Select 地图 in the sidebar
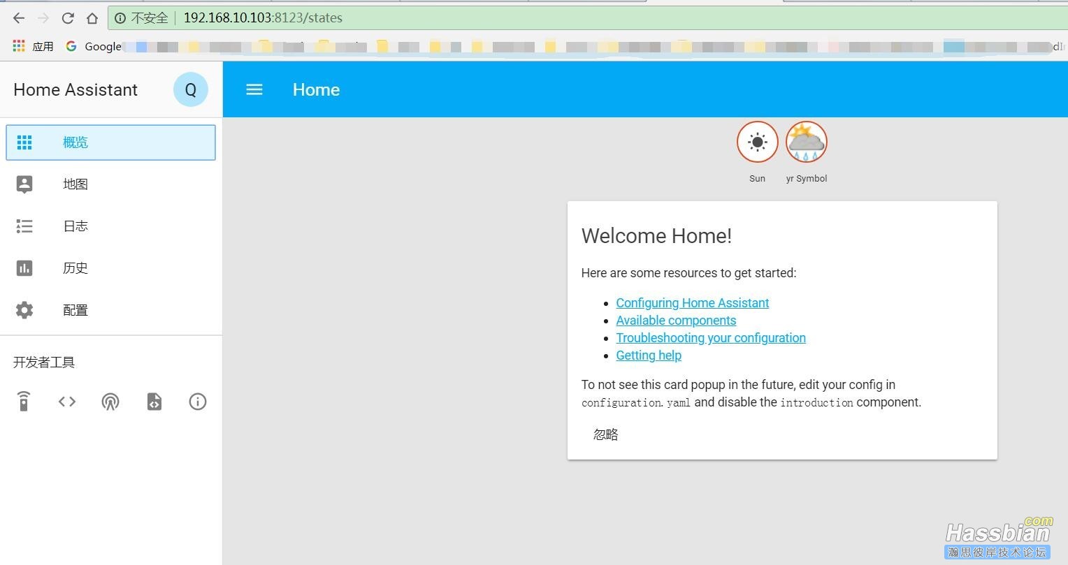The height and width of the screenshot is (565, 1068). click(110, 184)
